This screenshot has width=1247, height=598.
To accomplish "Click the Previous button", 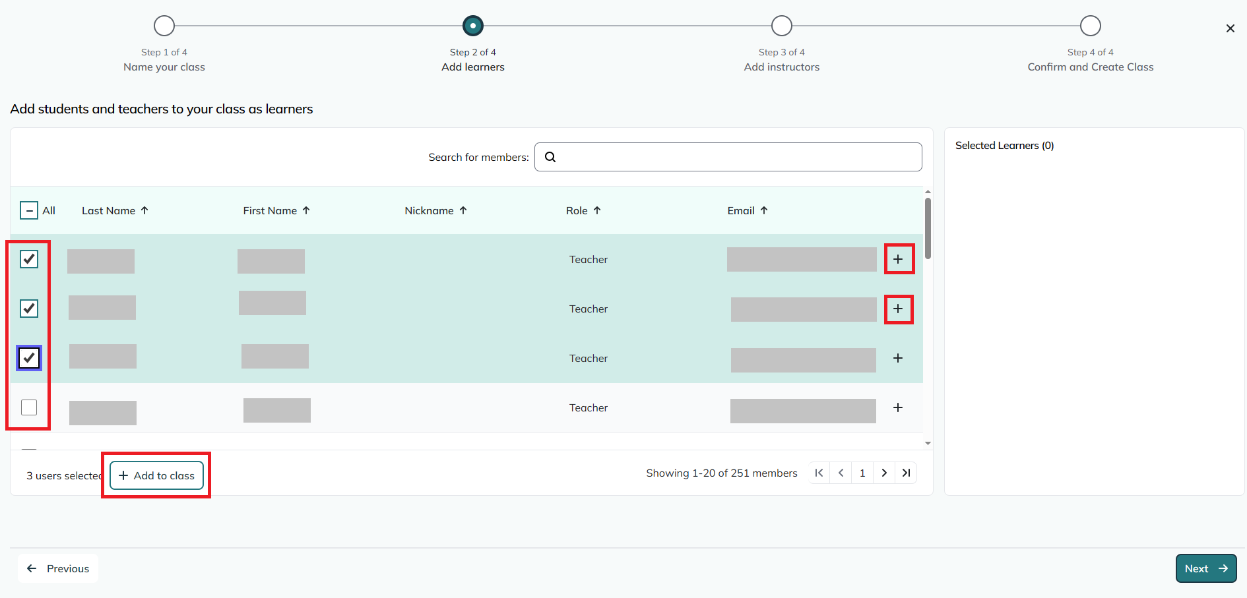I will (x=58, y=568).
